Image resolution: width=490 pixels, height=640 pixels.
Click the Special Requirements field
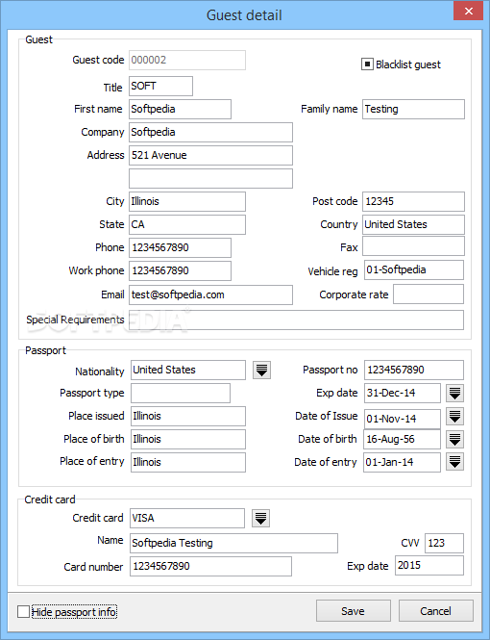[x=296, y=320]
